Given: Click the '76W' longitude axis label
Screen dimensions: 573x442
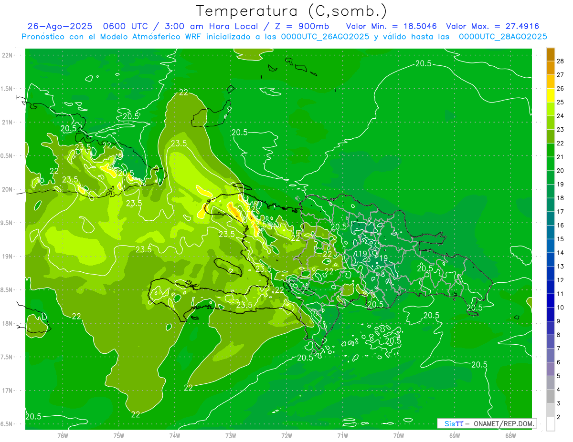Looking at the screenshot, I should pyautogui.click(x=63, y=435).
